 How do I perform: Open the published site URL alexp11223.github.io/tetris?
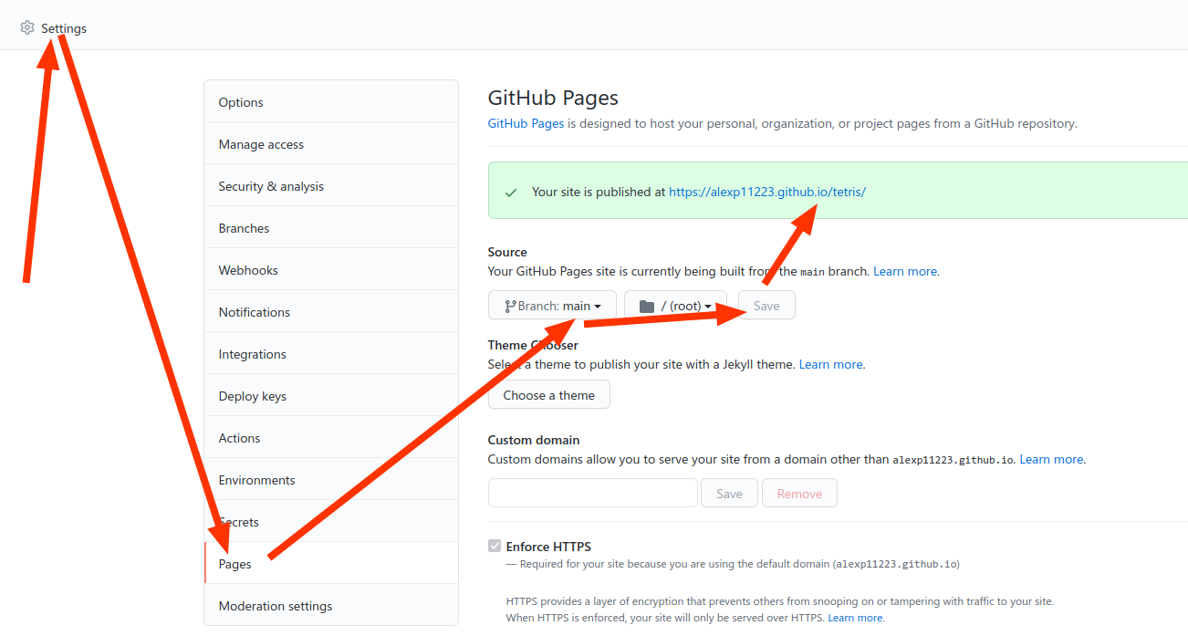pos(767,193)
